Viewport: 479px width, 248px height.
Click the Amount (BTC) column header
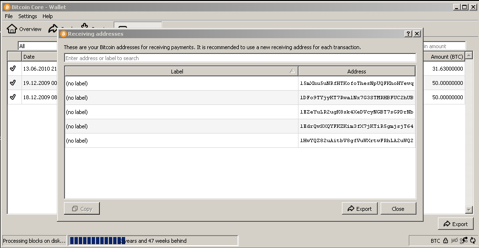[444, 57]
